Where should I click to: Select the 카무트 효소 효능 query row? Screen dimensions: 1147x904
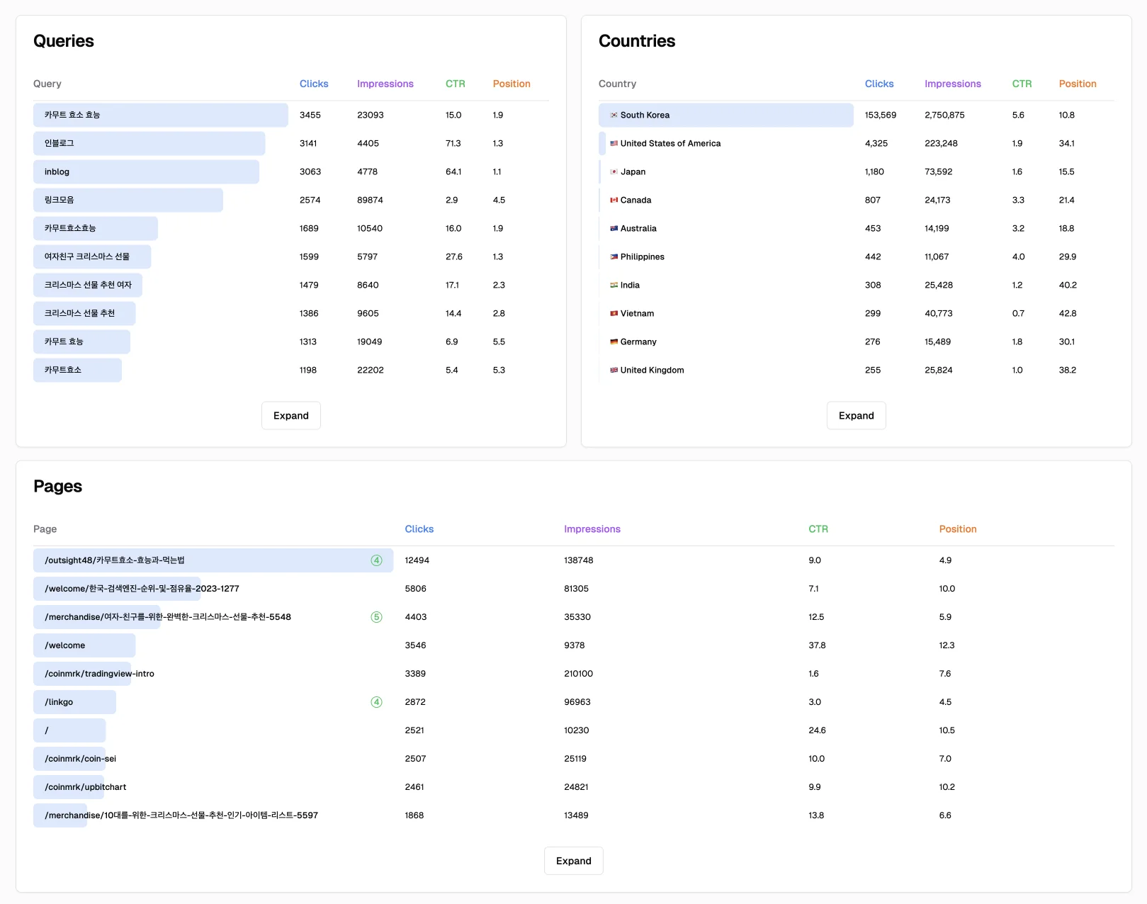[x=160, y=115]
